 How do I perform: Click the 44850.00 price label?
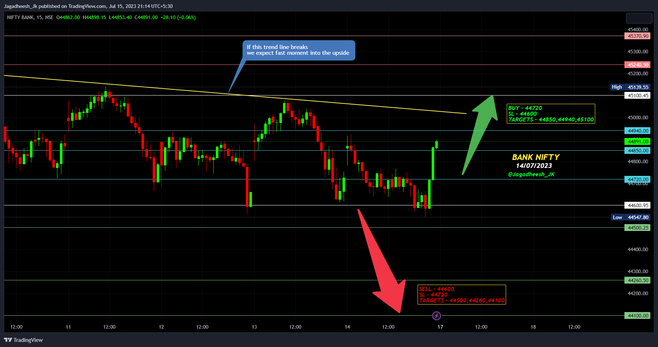[637, 151]
